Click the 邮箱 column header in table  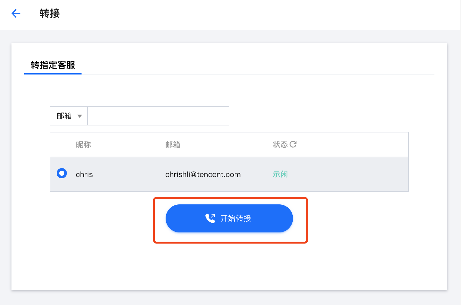tap(173, 145)
